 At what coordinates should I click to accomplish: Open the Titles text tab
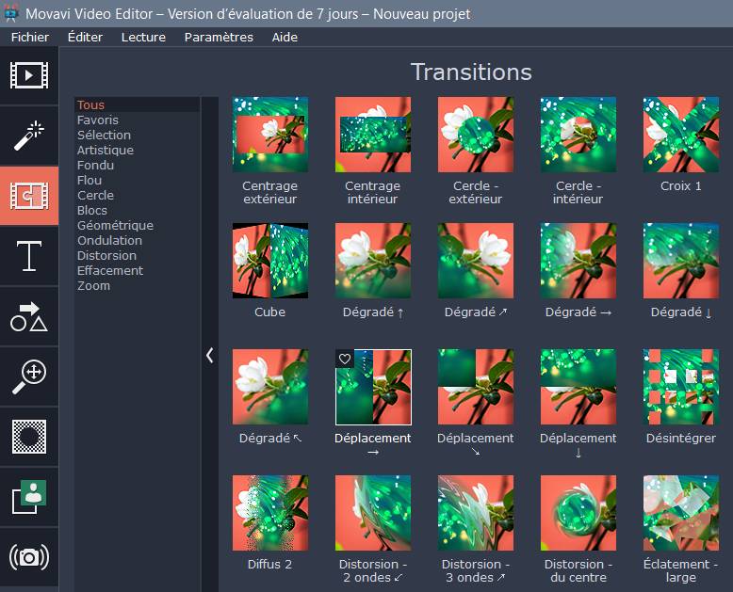(29, 256)
